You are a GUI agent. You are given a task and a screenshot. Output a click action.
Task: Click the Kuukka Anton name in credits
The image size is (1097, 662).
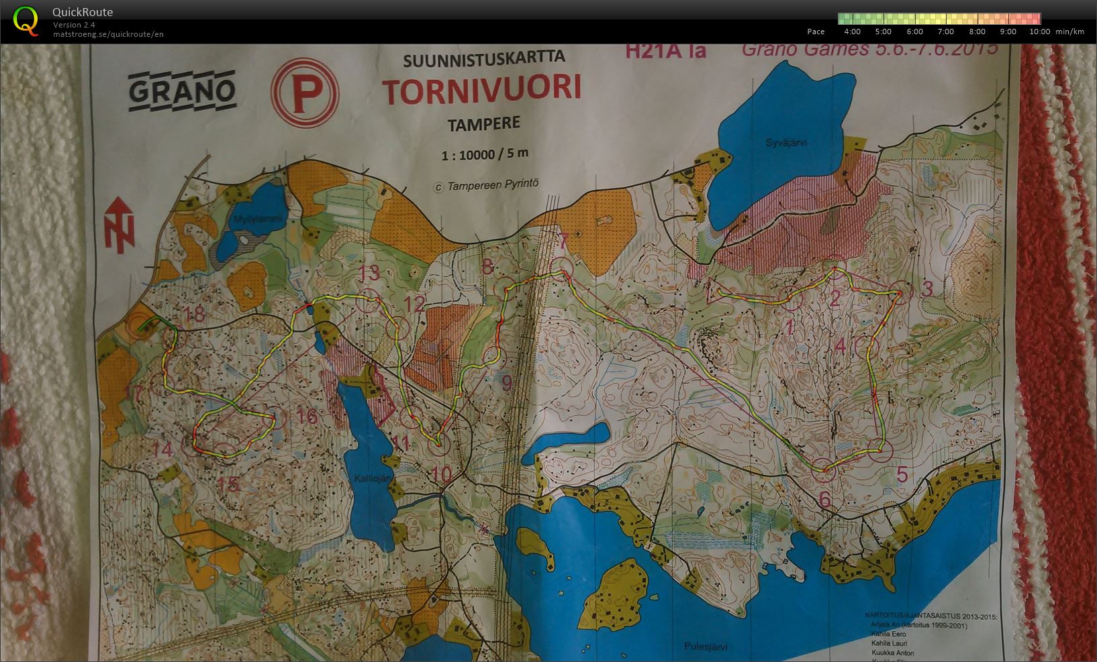click(894, 652)
